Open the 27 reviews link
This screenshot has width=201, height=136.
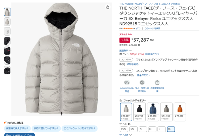point(138,28)
